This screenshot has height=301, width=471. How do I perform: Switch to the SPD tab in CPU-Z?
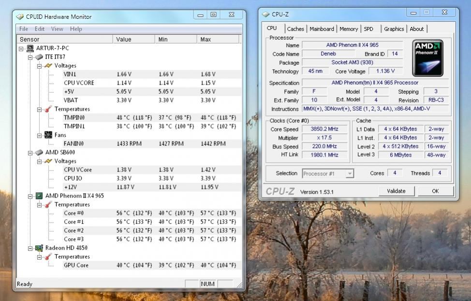point(368,29)
